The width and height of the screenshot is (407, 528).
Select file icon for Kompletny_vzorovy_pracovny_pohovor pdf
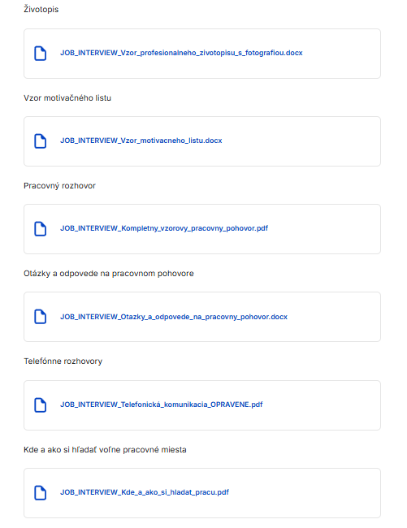pos(41,229)
